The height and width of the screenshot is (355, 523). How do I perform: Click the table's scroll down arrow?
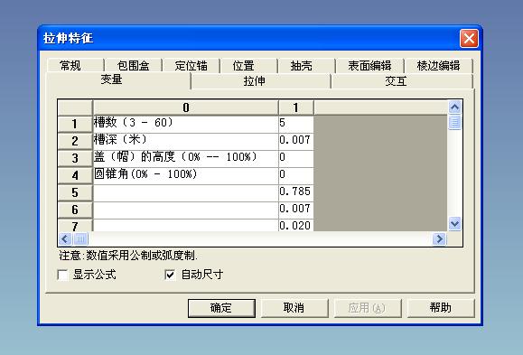pos(455,223)
